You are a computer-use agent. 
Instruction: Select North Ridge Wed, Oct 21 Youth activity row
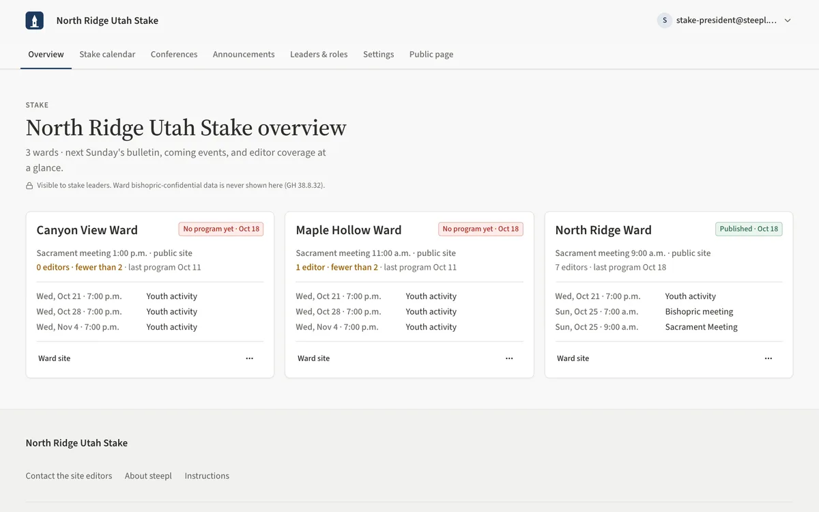669,296
